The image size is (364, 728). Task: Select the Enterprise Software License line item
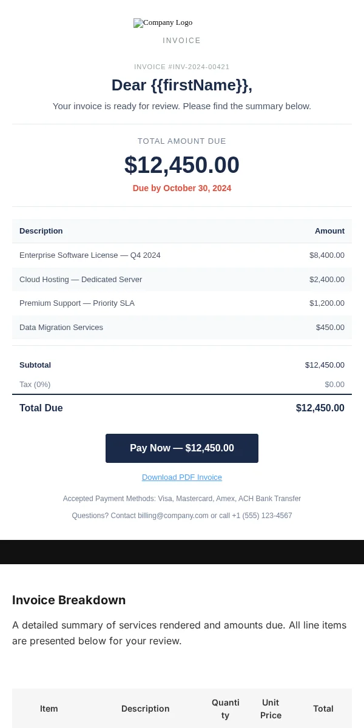pyautogui.click(x=182, y=255)
